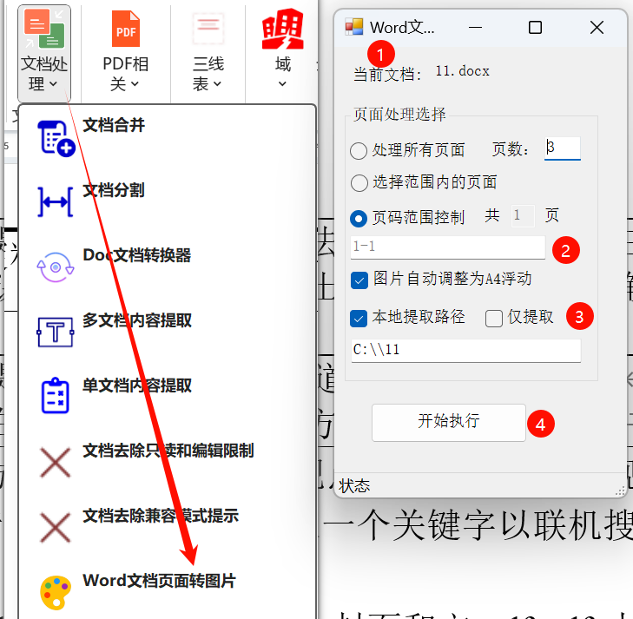Click the 单文档内容提取 clipboard icon
Image resolution: width=633 pixels, height=619 pixels.
(56, 396)
